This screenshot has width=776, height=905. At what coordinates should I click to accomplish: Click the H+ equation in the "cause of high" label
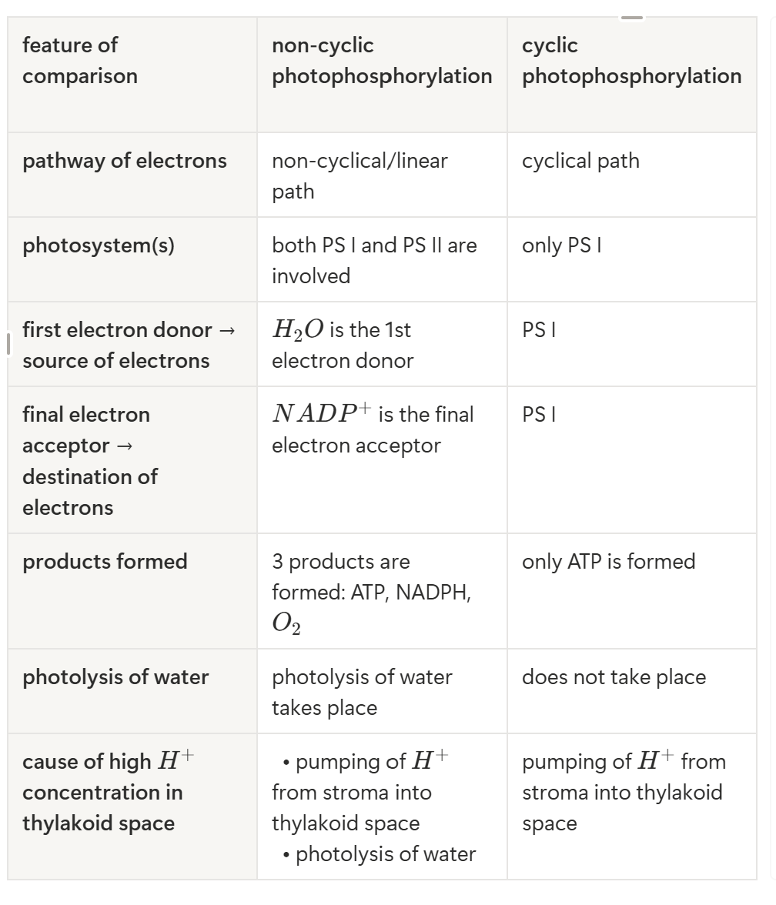tap(176, 760)
